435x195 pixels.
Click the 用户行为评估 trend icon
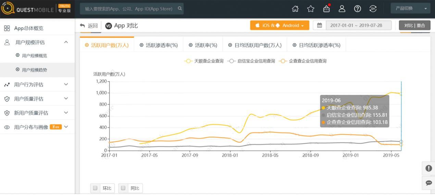click(7, 85)
